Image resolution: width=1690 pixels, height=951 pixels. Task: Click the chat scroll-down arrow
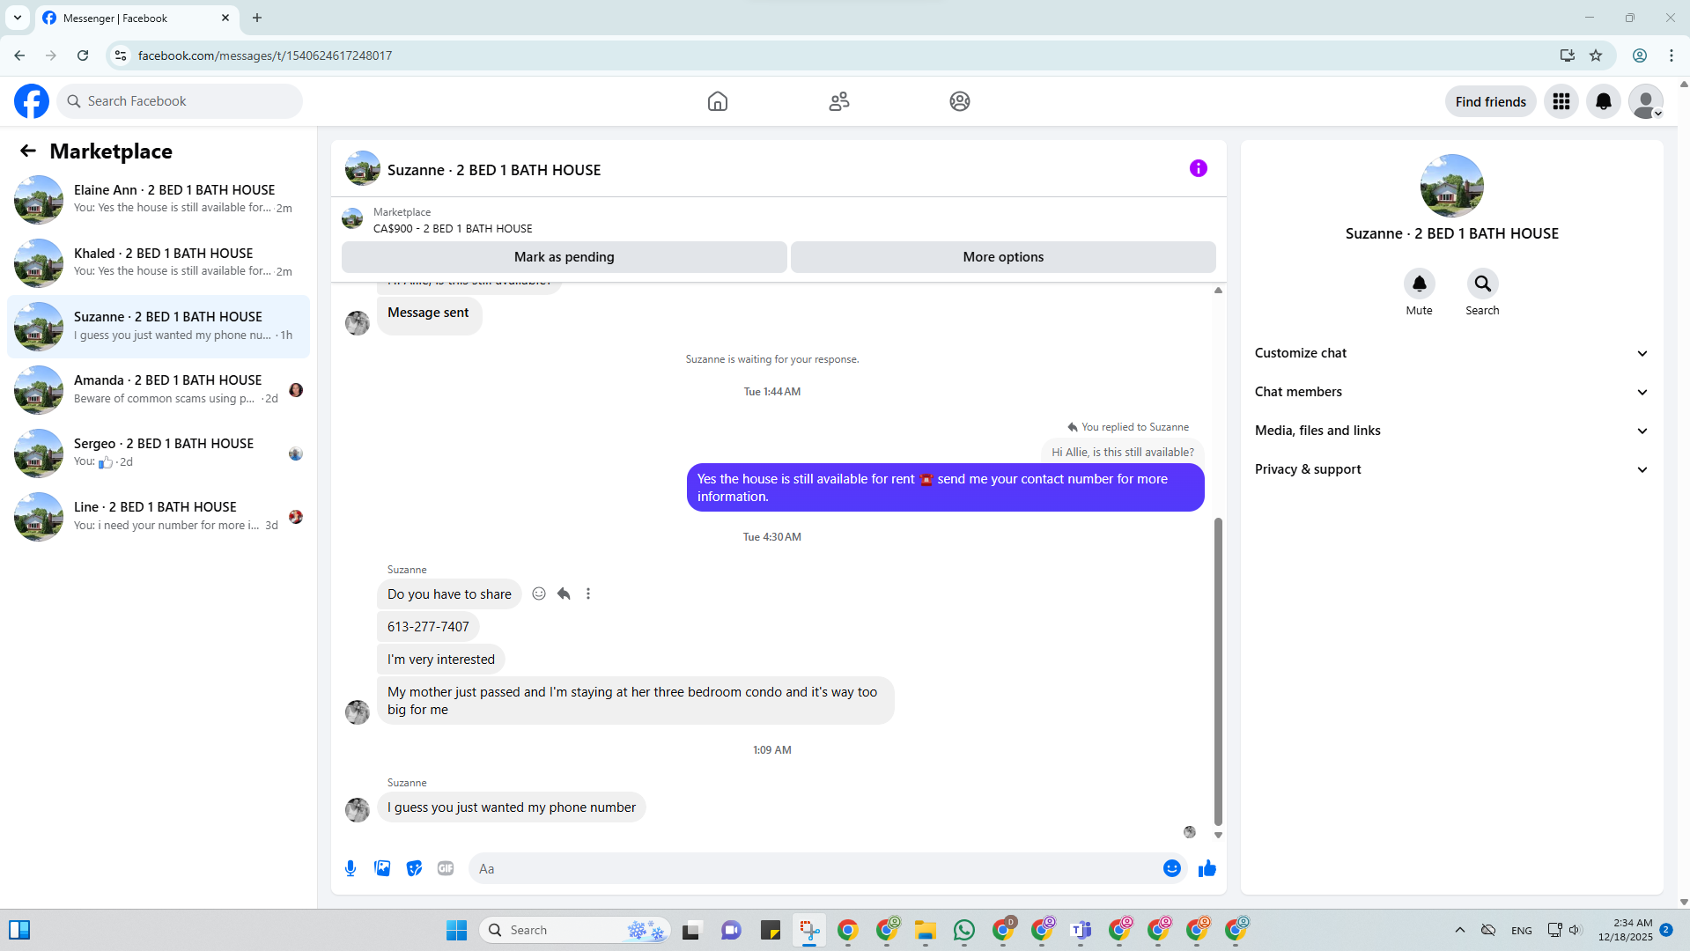(1218, 835)
